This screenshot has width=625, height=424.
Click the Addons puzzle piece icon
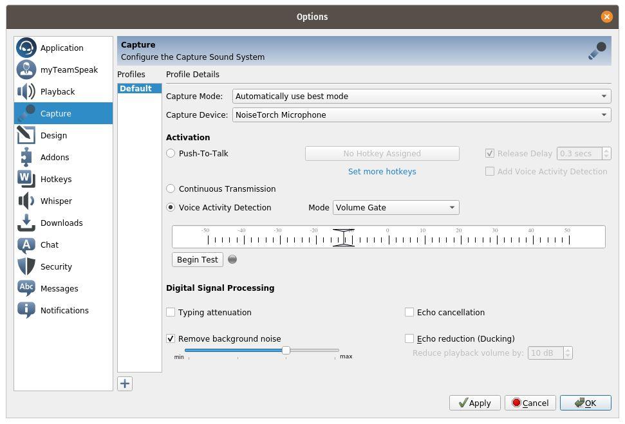coord(26,157)
